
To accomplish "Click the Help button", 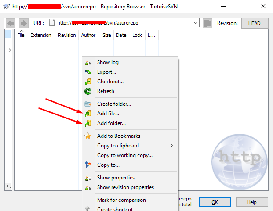I will point(252,202).
